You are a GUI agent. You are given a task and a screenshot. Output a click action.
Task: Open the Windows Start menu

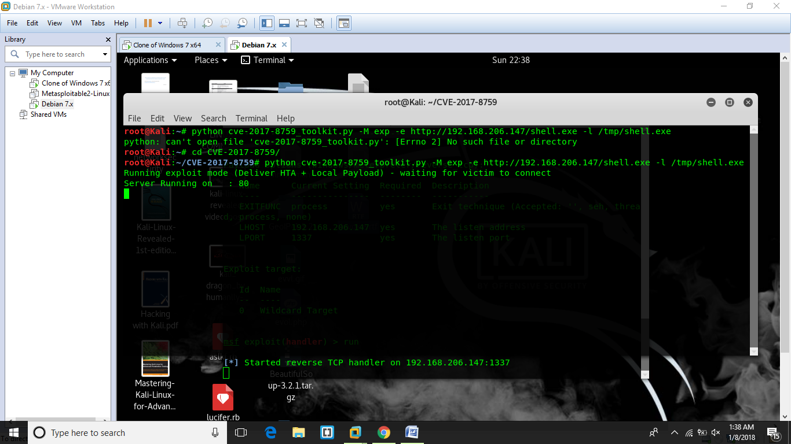click(x=13, y=432)
